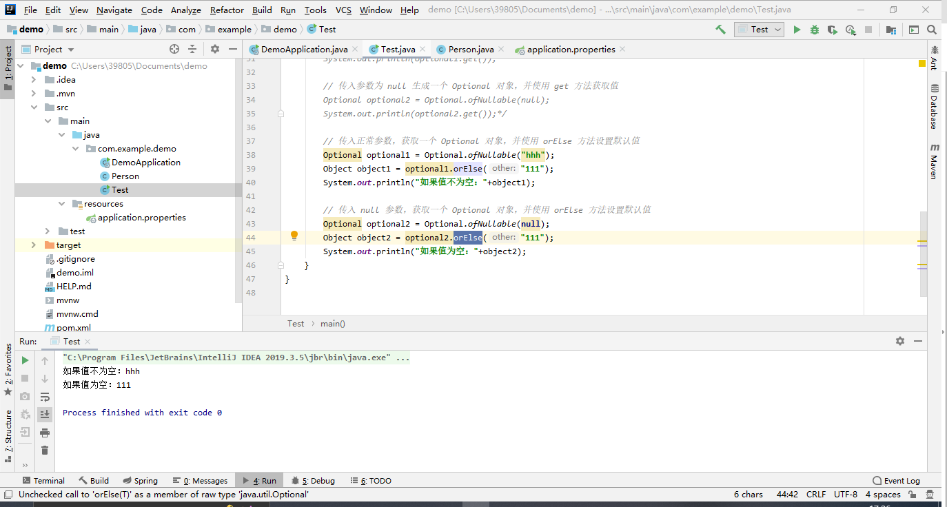Collapse the code fold at line 46
The width and height of the screenshot is (947, 507).
[x=280, y=265]
